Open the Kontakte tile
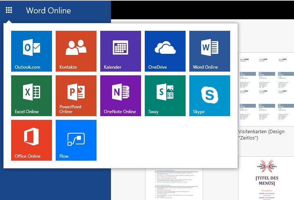 pyautogui.click(x=76, y=51)
